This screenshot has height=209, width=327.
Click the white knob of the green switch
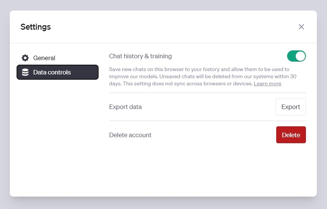[x=300, y=56]
